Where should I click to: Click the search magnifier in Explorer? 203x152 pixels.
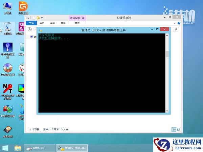(176, 29)
